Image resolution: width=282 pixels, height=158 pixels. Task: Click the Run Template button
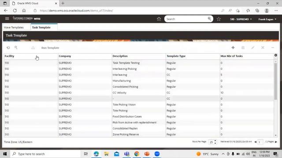coord(50,48)
